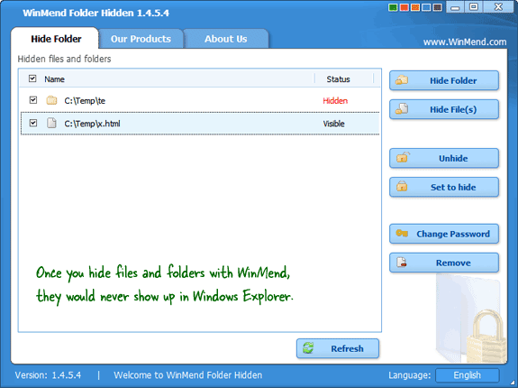This screenshot has height=388, width=518.
Task: Click the open padlock icon on Unhide
Action: coord(402,157)
